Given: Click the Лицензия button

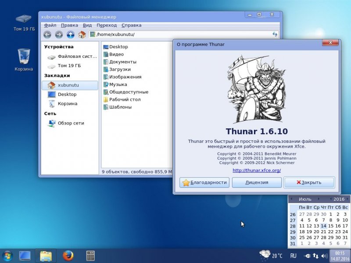Looking at the screenshot, I should [257, 182].
